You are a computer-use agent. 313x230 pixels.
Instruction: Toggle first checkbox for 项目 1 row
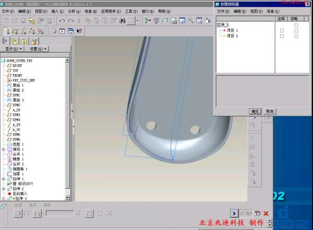[282, 31]
